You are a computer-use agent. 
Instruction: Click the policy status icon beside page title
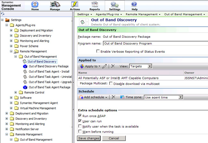tap(83, 22)
